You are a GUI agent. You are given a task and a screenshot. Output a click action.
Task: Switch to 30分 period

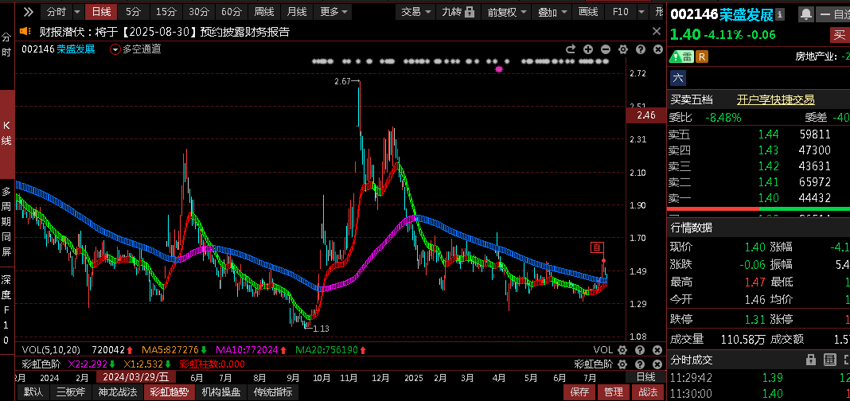coord(199,11)
